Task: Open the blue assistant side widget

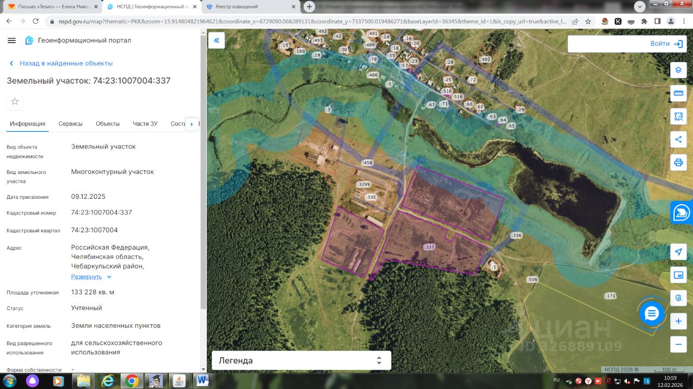Action: point(682,212)
